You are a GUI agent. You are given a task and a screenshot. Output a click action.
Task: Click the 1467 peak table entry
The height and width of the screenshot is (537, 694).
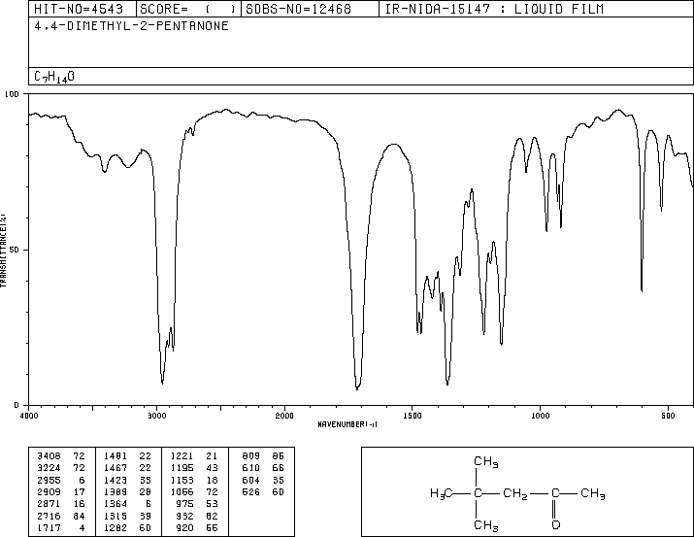116,468
